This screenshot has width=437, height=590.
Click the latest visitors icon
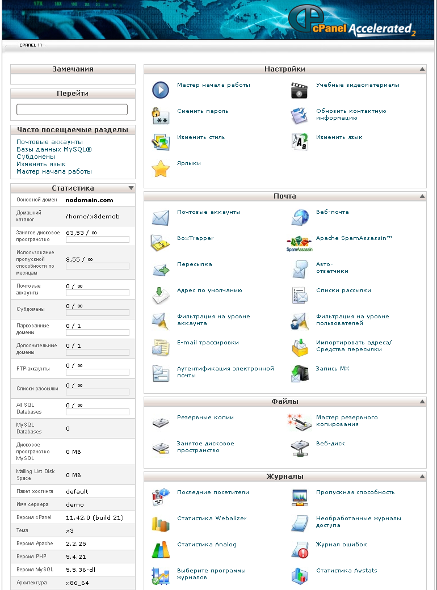(161, 497)
